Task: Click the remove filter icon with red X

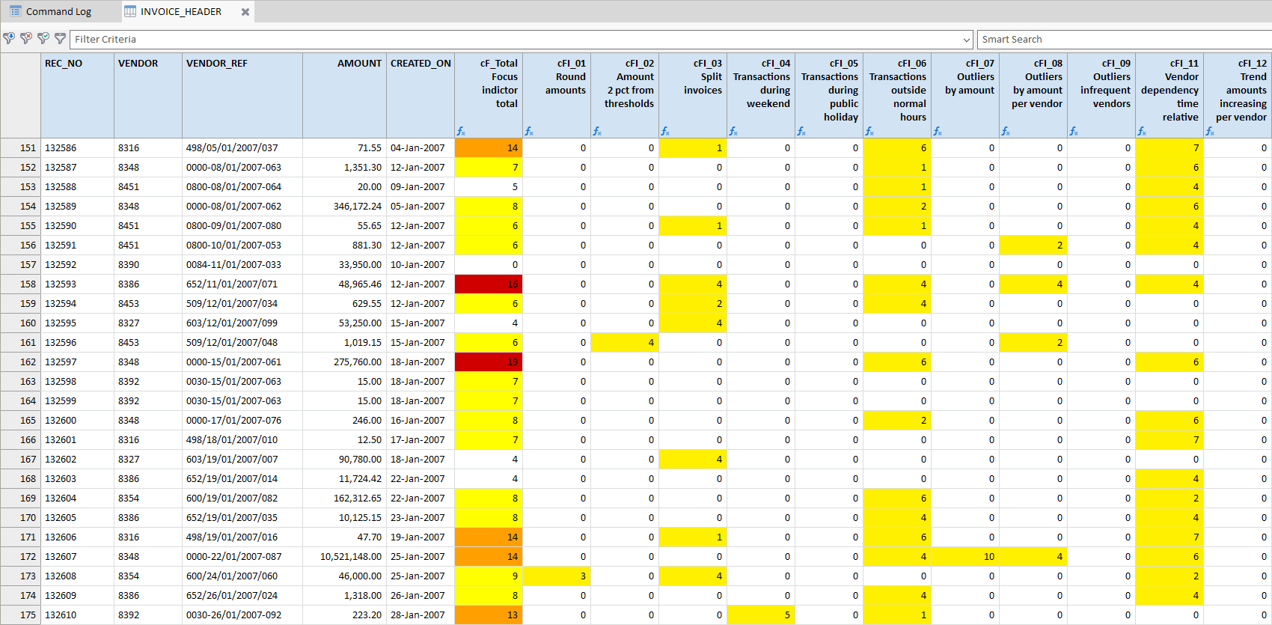Action: (26, 38)
